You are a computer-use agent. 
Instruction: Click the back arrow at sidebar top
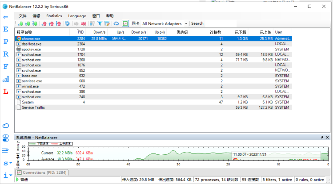click(x=6, y=17)
